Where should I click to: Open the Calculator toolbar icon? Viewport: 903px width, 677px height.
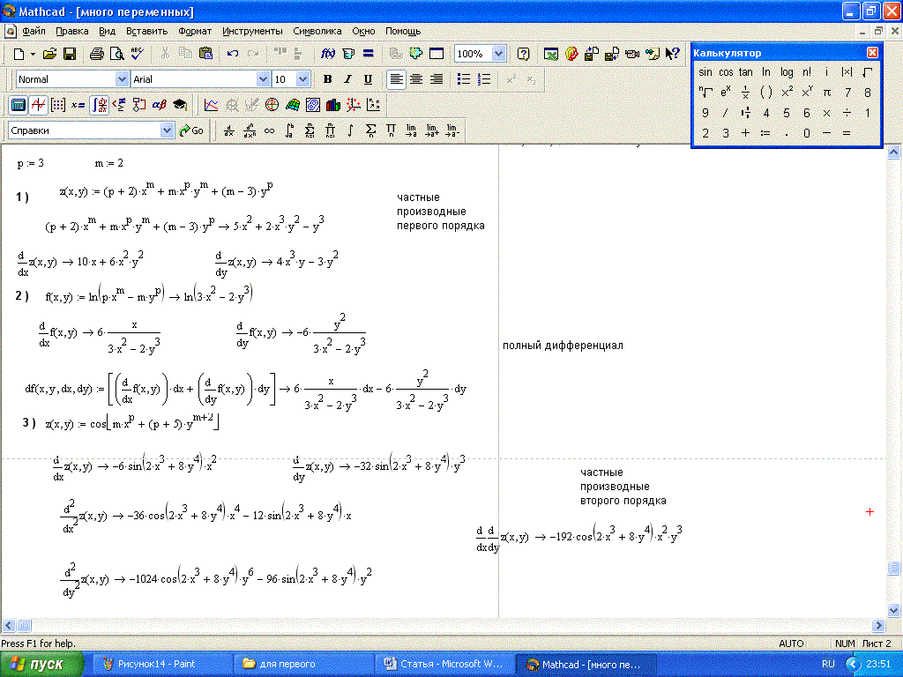click(x=18, y=105)
